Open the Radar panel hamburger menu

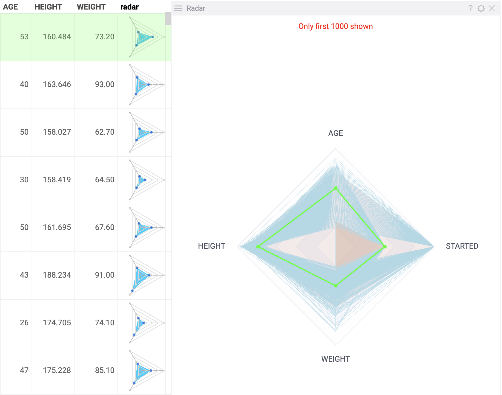178,8
